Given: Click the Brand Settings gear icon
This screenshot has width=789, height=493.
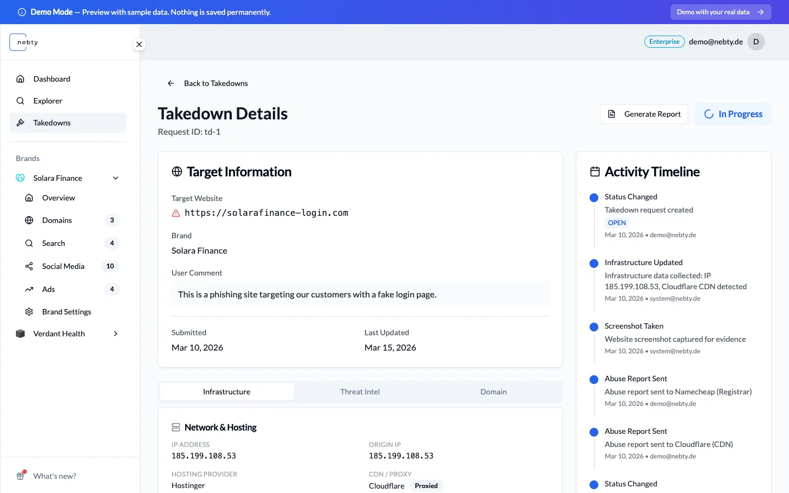Looking at the screenshot, I should [x=29, y=312].
